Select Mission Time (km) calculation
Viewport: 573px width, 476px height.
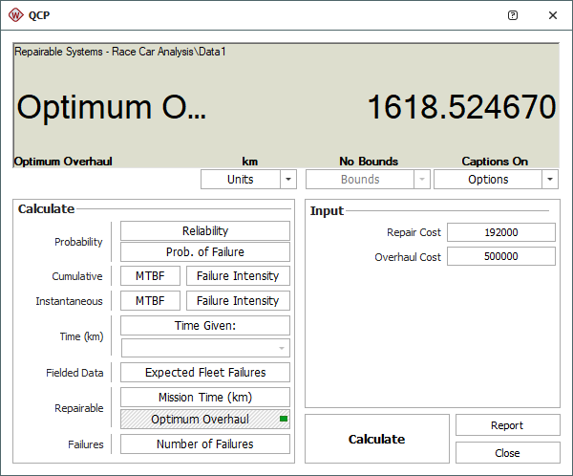point(204,398)
